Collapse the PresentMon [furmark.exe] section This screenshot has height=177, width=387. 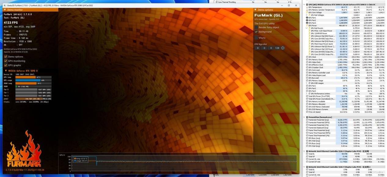click(x=304, y=117)
